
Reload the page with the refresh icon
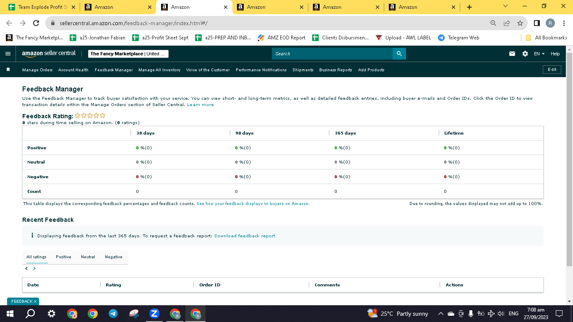[36, 23]
